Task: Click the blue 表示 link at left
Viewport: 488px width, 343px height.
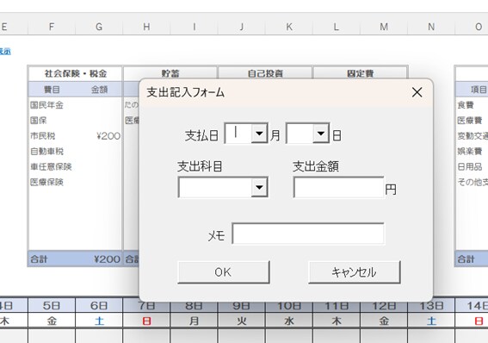Action: tap(5, 52)
